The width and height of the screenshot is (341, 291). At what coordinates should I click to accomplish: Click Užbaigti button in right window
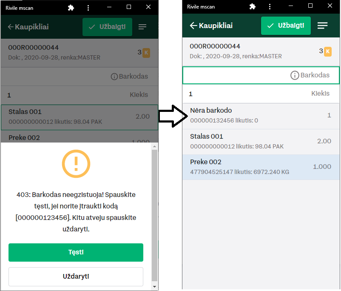pos(286,26)
